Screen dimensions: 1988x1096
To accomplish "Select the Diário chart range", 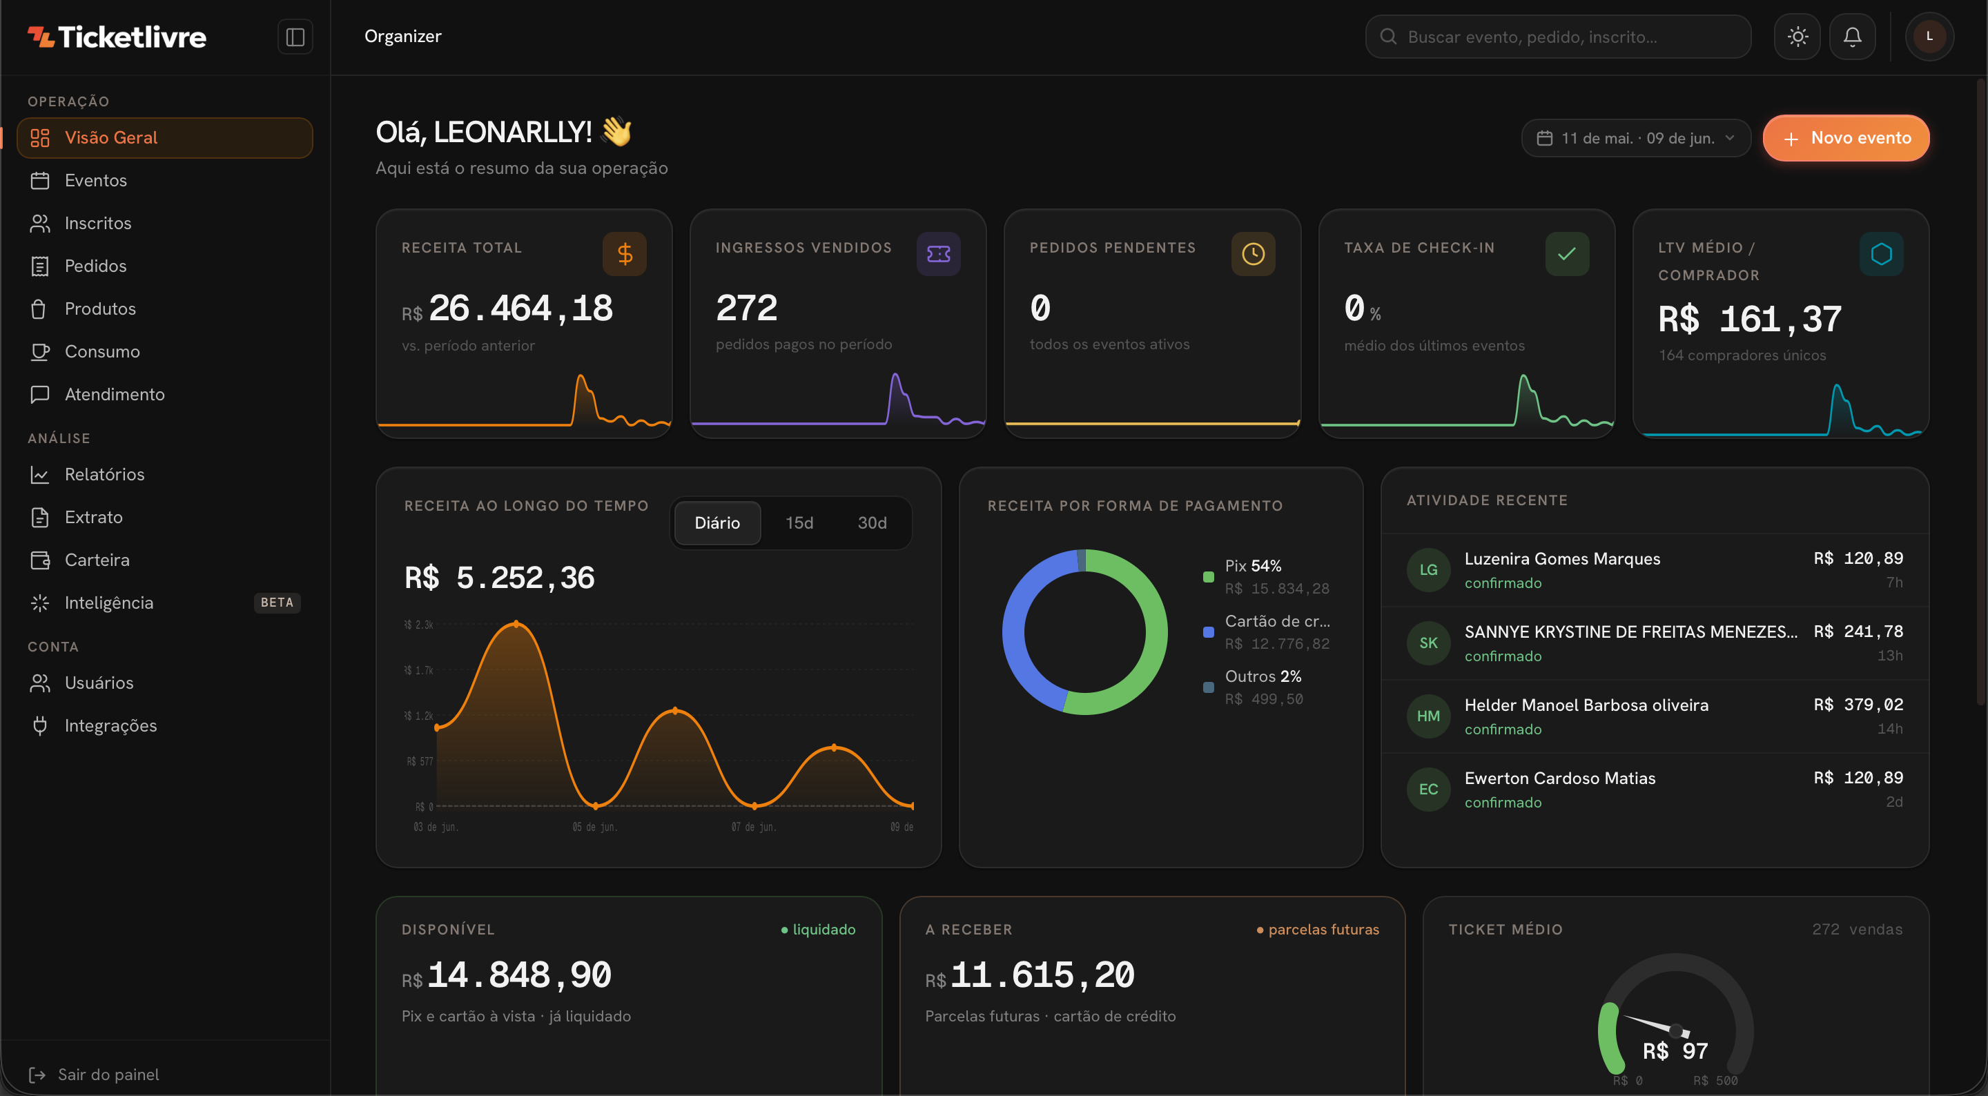I will [717, 522].
